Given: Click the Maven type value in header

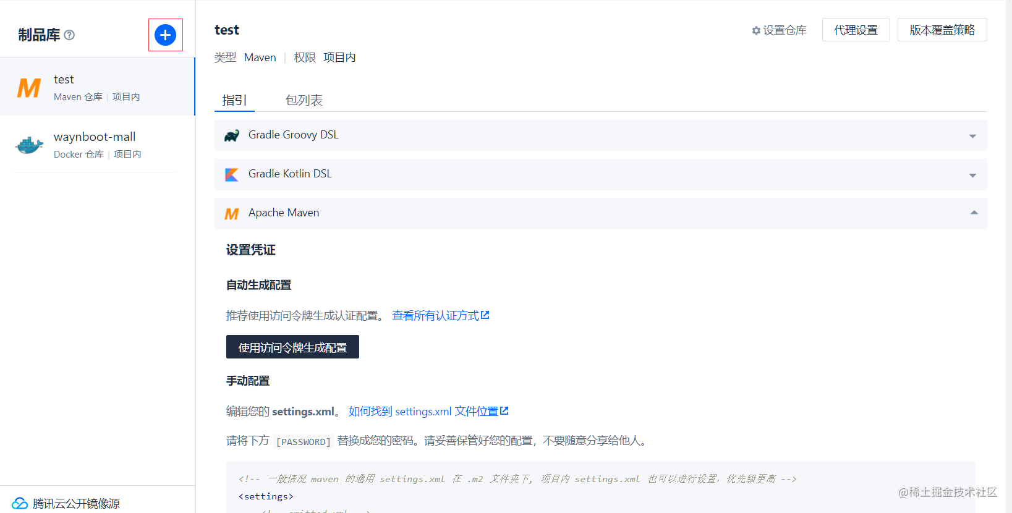Looking at the screenshot, I should click(260, 57).
